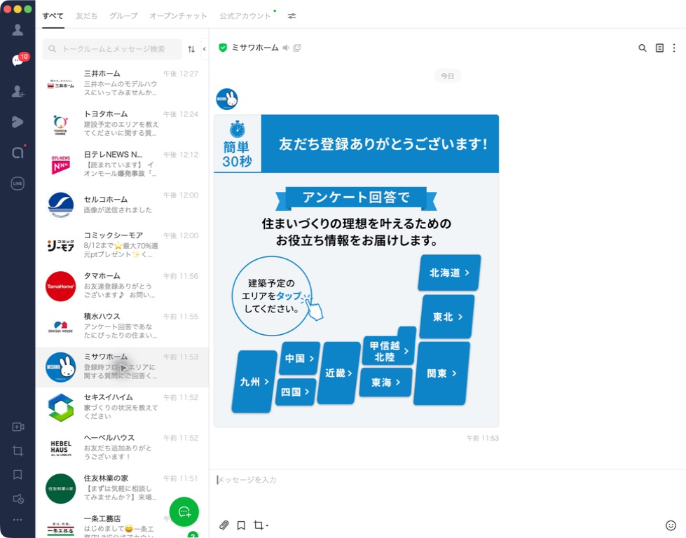Tap the 近畿 region button
The width and height of the screenshot is (686, 538).
point(338,373)
